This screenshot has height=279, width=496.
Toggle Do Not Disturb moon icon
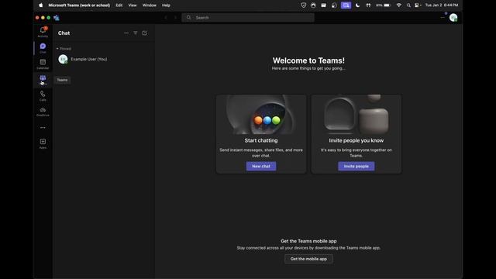pyautogui.click(x=357, y=5)
